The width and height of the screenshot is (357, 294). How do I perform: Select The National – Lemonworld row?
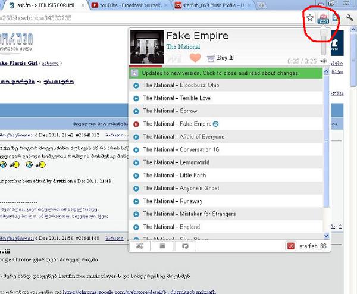(x=226, y=162)
